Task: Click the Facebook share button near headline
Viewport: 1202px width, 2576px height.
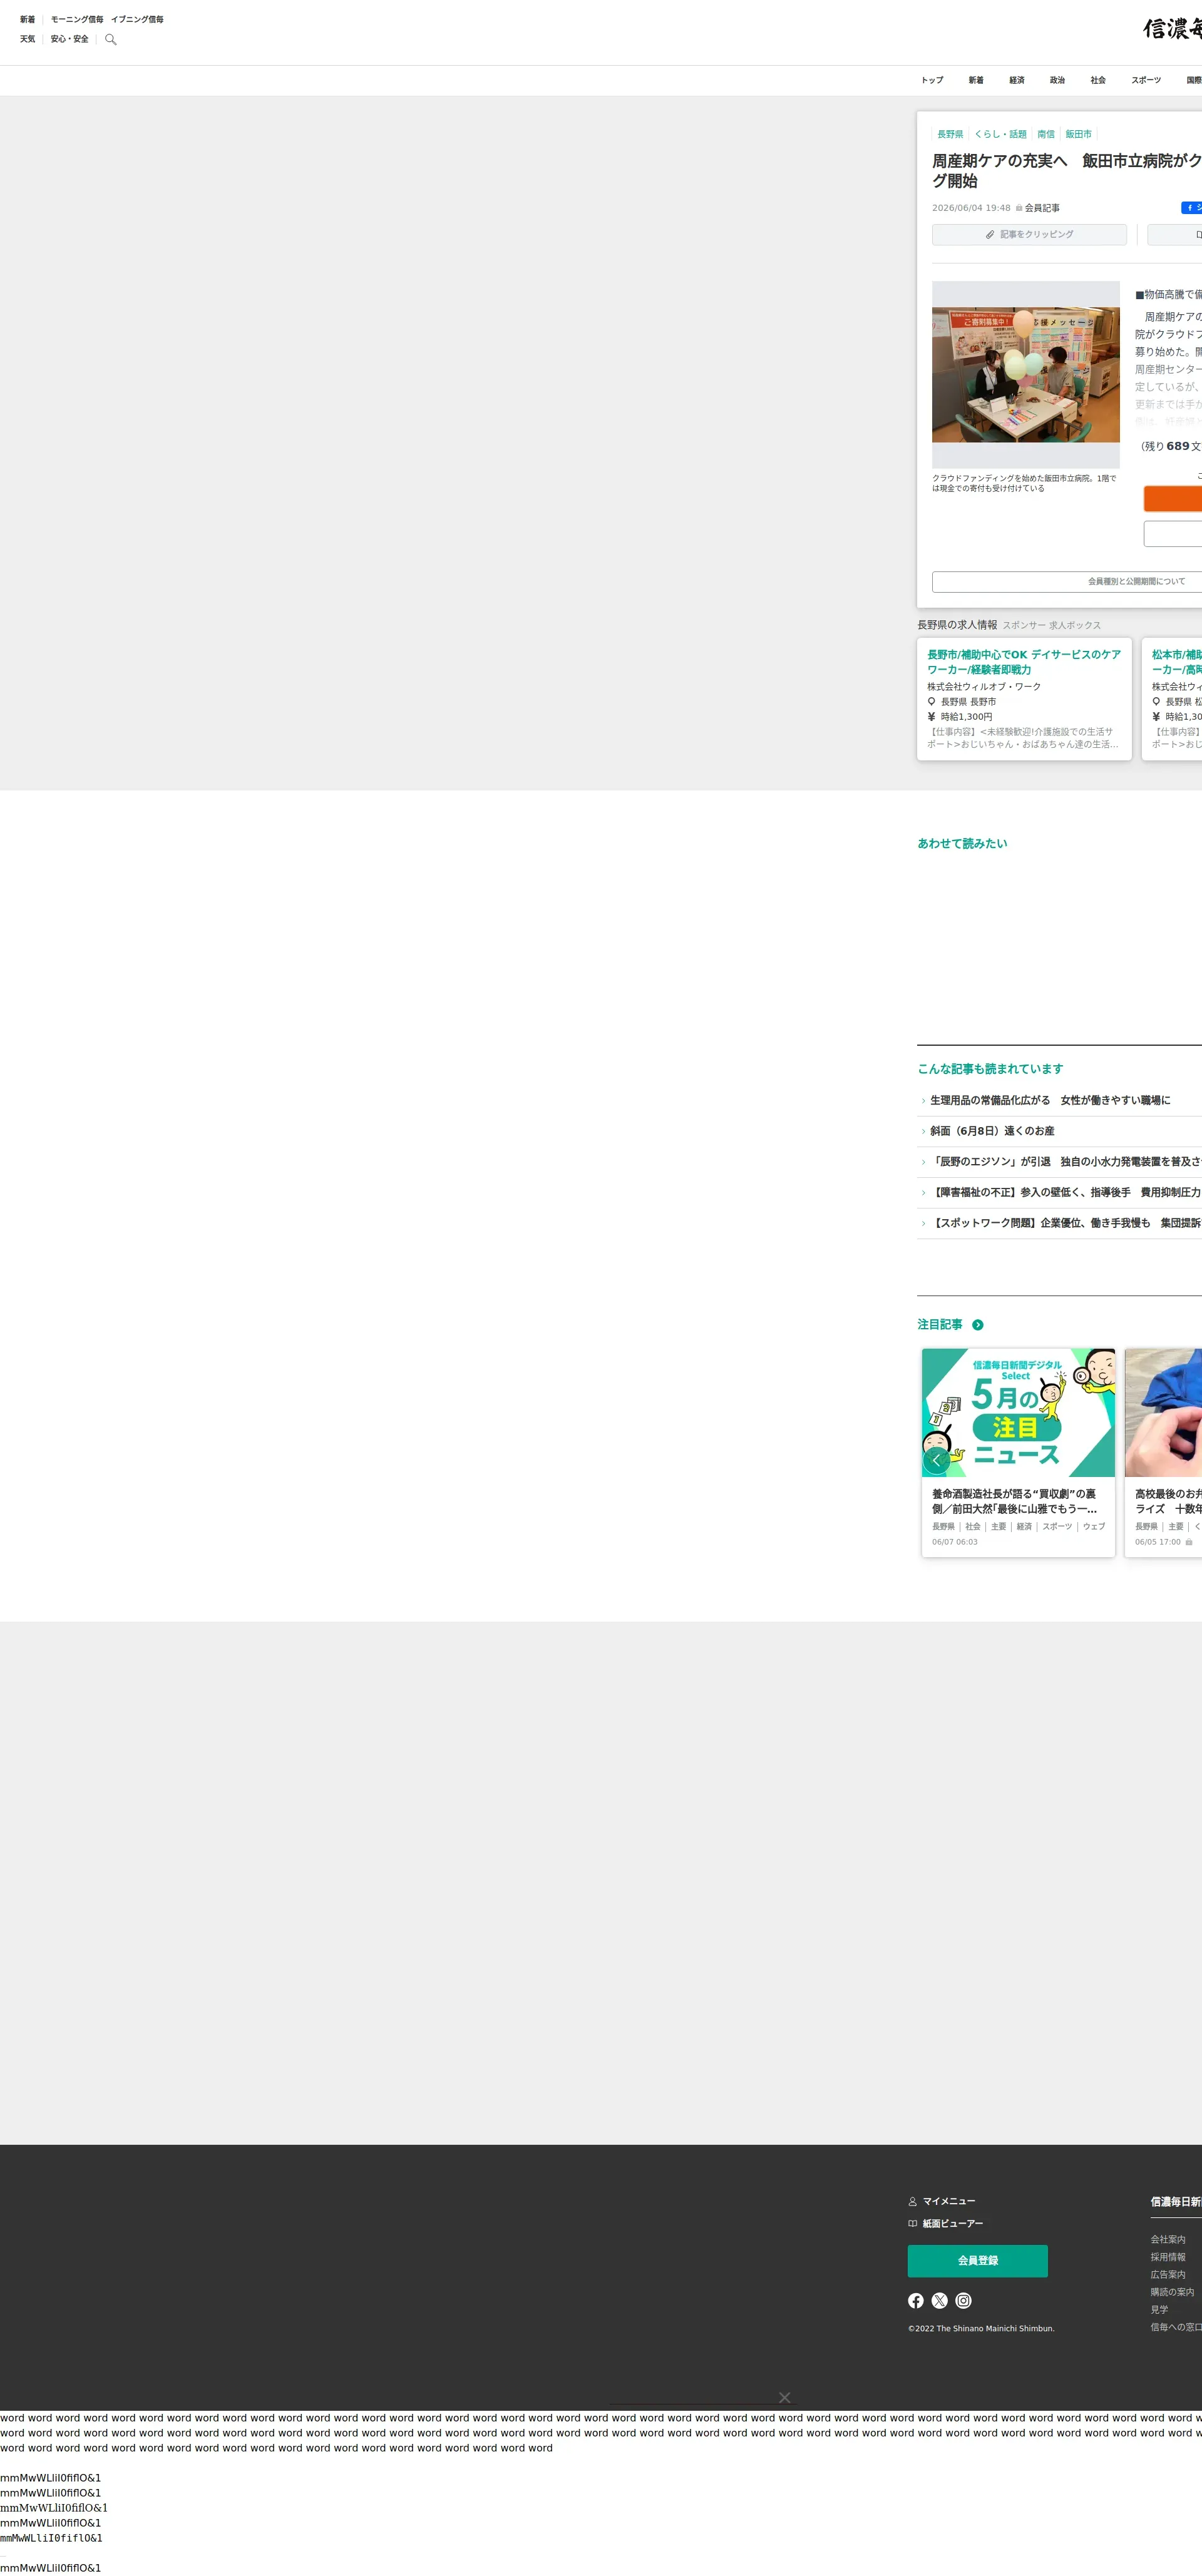Action: tap(1192, 208)
